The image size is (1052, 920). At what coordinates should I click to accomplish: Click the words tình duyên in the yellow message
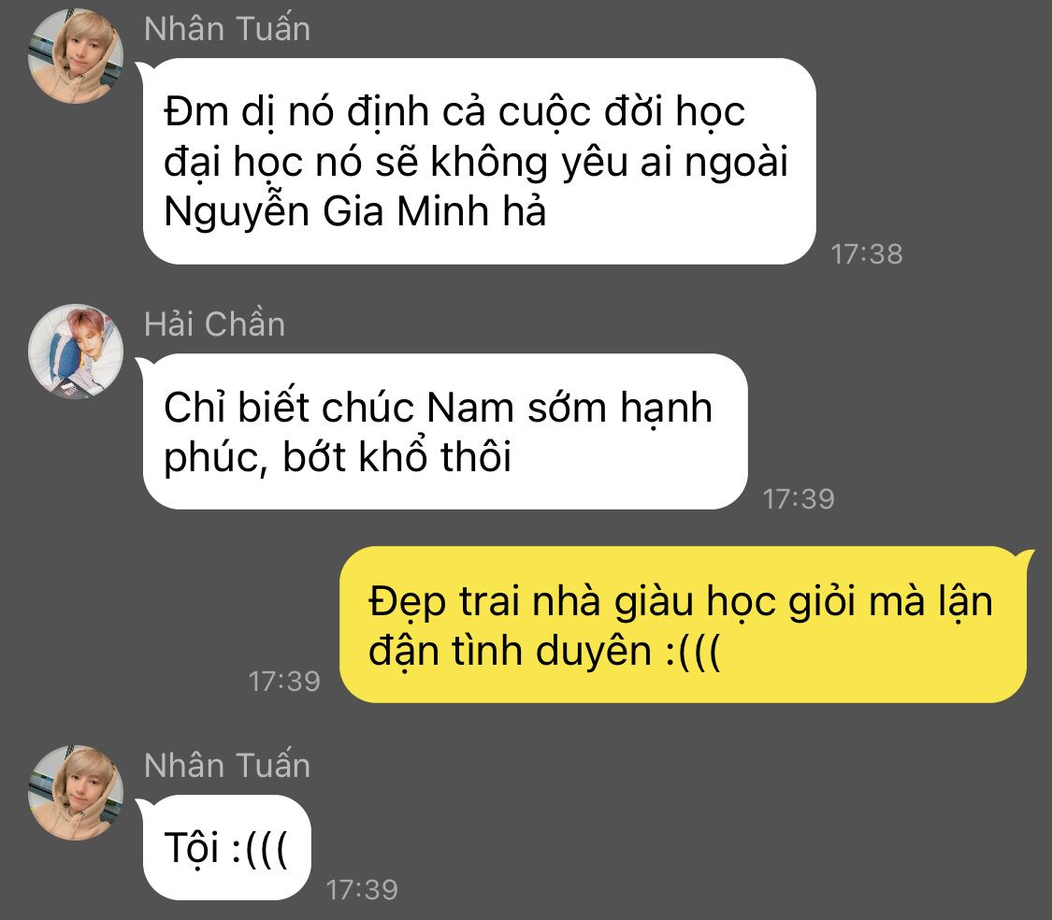[552, 651]
